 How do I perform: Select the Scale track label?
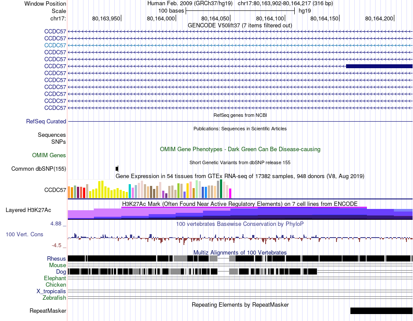point(59,11)
